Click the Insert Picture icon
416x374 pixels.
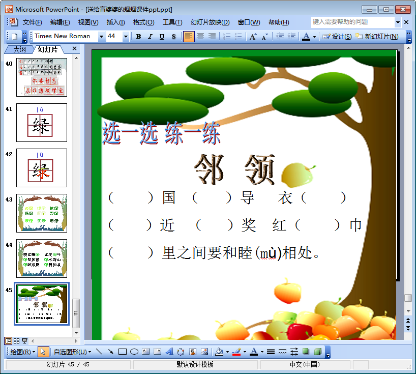tap(204, 352)
